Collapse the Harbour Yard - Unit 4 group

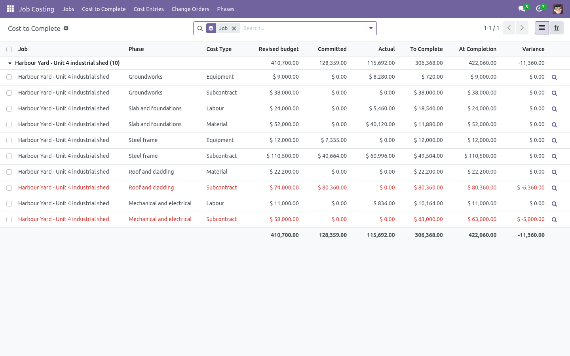pos(10,63)
